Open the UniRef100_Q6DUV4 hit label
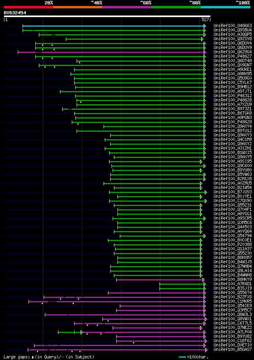 233,43
